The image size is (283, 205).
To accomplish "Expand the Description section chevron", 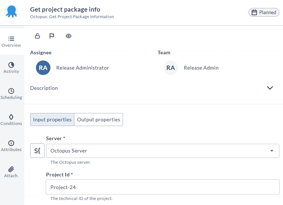I will (x=270, y=88).
